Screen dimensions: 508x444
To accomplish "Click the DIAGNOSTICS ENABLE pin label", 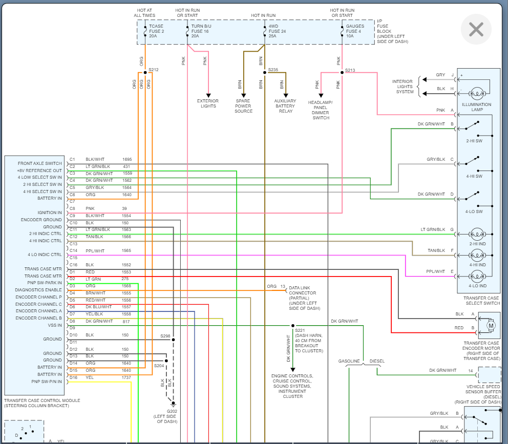I will 38,290.
